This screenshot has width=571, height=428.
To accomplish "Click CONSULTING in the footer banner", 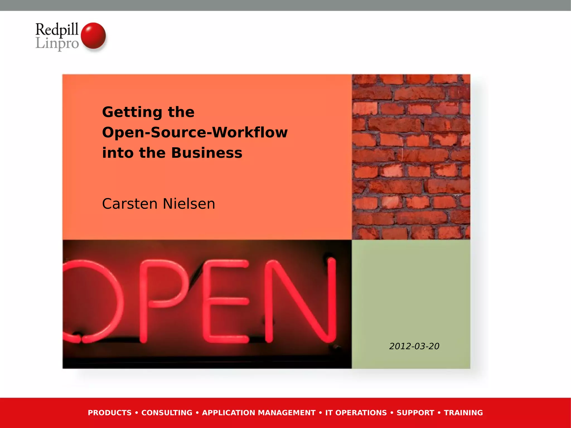I will pos(167,413).
